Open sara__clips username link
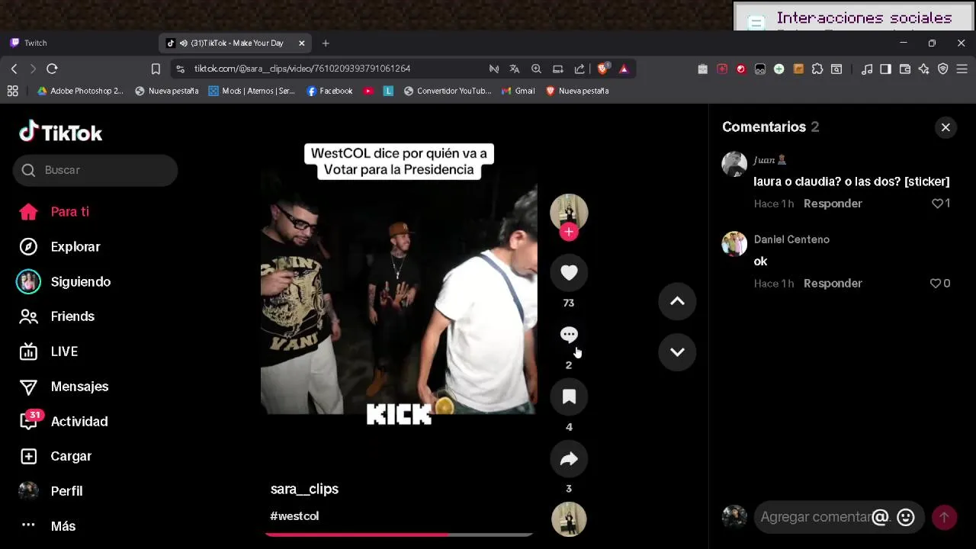The image size is (976, 549). [x=304, y=490]
